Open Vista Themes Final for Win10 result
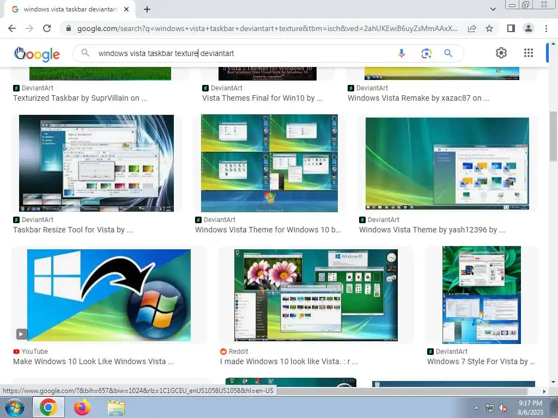Screen dimensions: 558x418 [262, 98]
